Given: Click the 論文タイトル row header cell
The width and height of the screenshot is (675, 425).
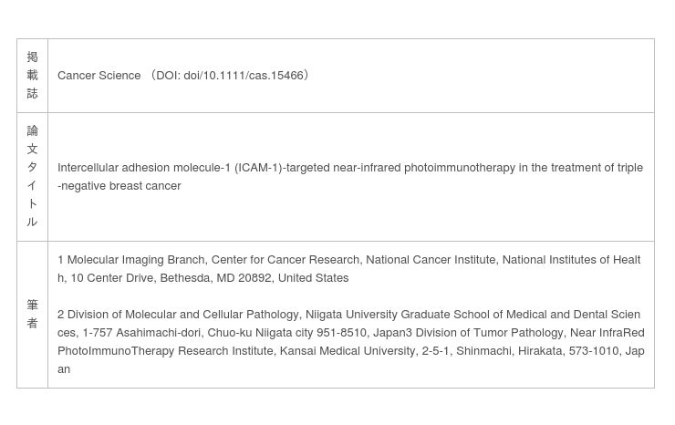Looking at the screenshot, I should 32,177.
